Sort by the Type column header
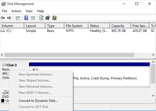The width and height of the screenshot is (156, 111). tap(55, 26)
